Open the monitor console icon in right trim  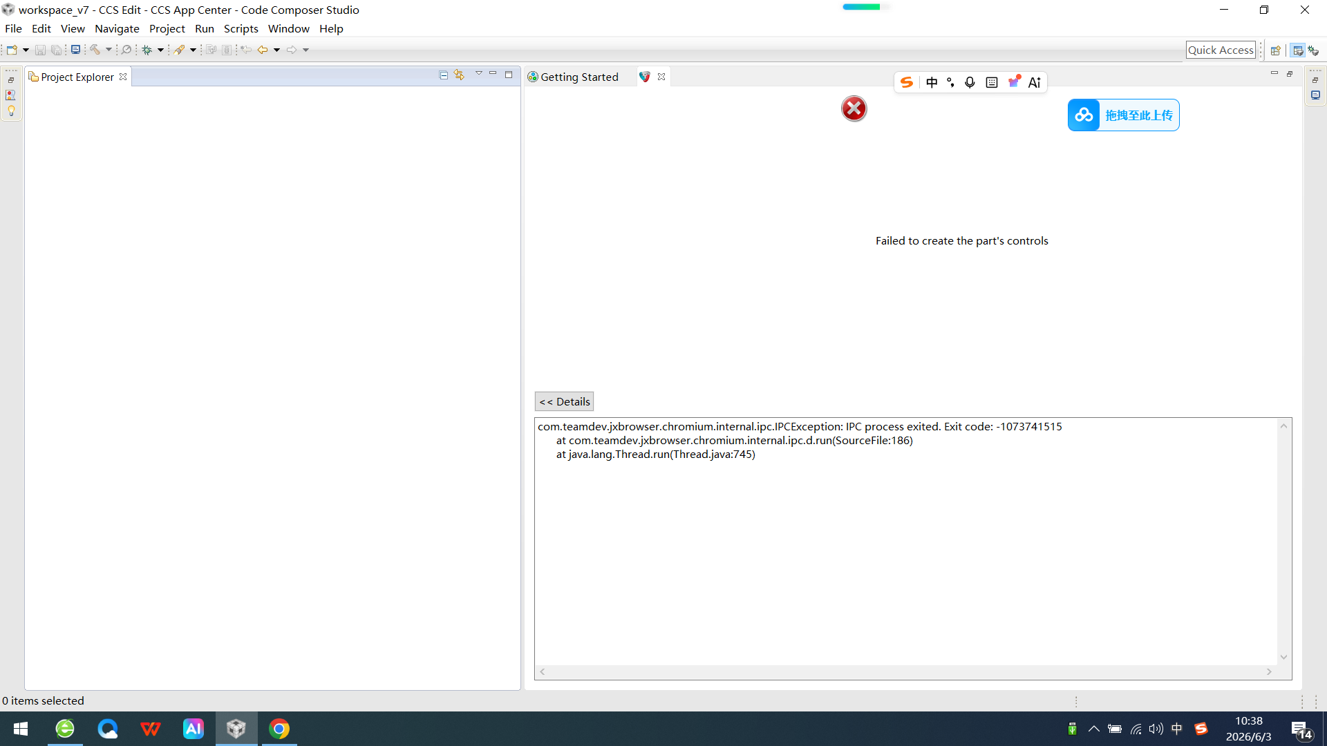pyautogui.click(x=1315, y=95)
